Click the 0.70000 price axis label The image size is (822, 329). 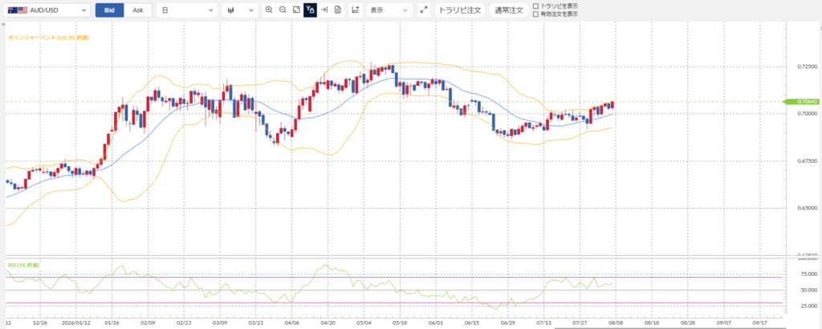click(807, 114)
